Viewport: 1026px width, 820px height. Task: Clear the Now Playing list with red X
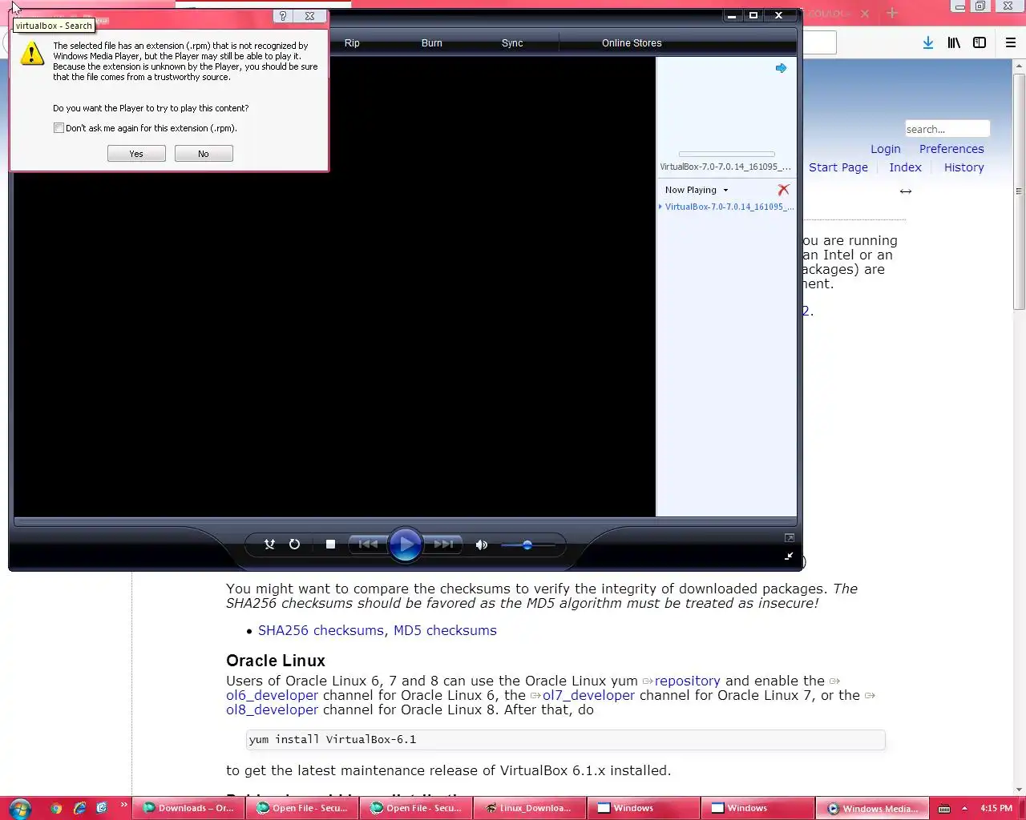click(x=783, y=190)
